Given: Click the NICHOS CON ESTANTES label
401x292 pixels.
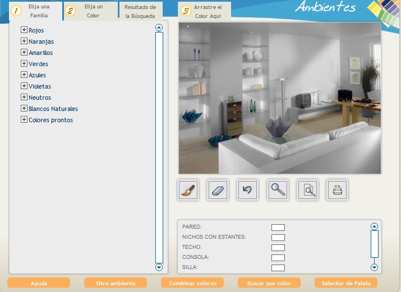Looking at the screenshot, I should (214, 237).
